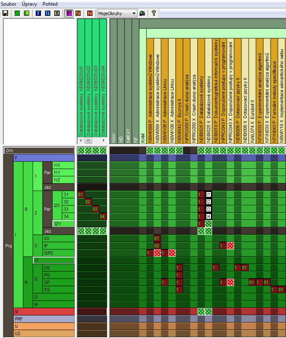Click the yellow B toolbar icon
286x338 pixels.
(57, 13)
